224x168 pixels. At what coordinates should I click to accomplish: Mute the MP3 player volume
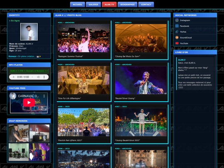click(39, 77)
